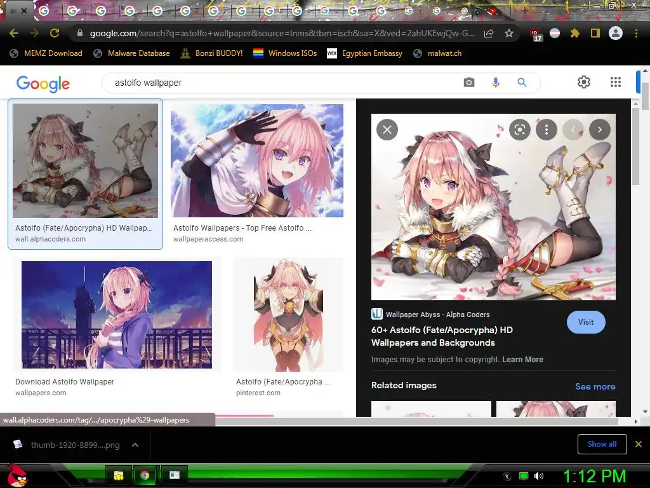
Task: Open the striped flag extension icon
Action: [555, 33]
